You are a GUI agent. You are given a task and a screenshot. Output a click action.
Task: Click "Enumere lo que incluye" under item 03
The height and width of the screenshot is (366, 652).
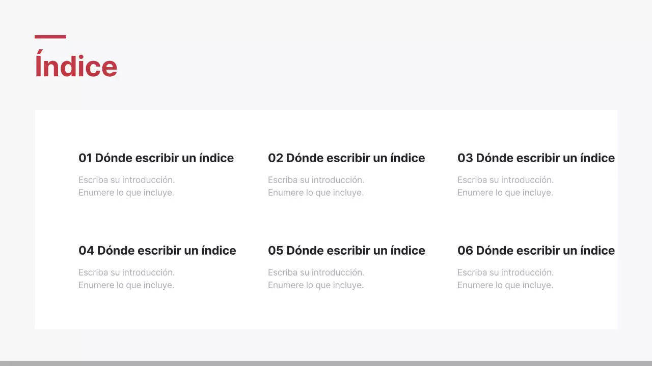tap(505, 193)
